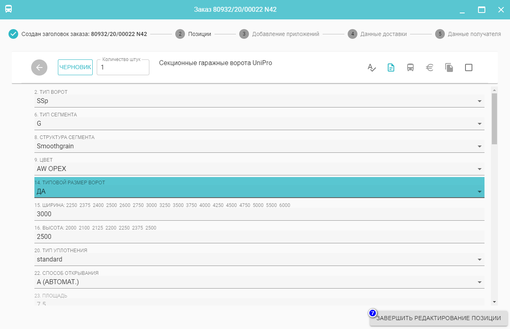Screen dimensions: 510x329
Task: Click the bus delivery icon in toolbar
Action: 410,67
